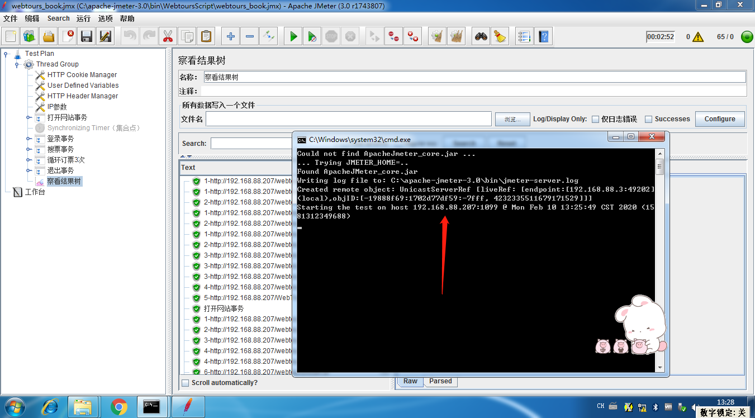This screenshot has width=755, height=418.
Task: Click the Remote Start All icon
Action: coord(374,37)
